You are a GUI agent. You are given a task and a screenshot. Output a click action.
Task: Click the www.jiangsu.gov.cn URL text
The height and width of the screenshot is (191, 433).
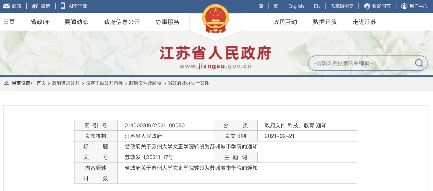click(x=215, y=66)
